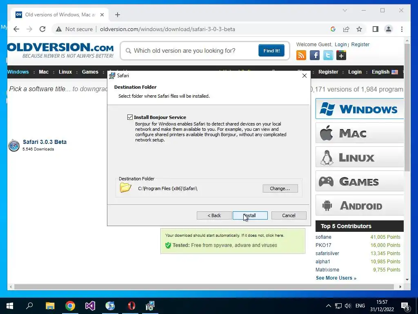Cancel the Safari installation
This screenshot has height=314, width=418.
click(289, 215)
